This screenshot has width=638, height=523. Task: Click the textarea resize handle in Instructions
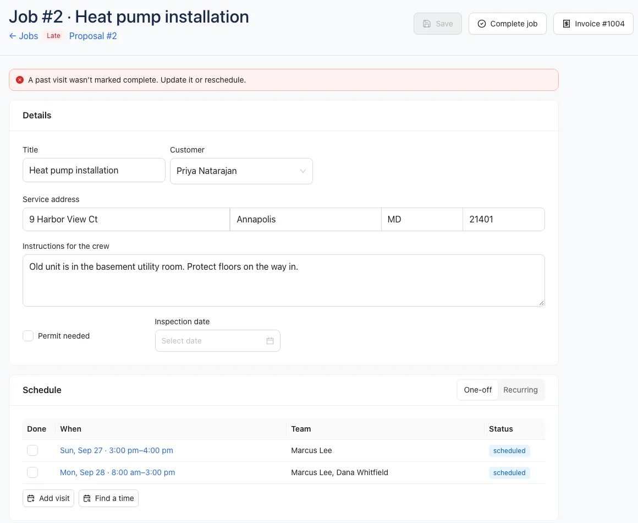click(x=541, y=303)
